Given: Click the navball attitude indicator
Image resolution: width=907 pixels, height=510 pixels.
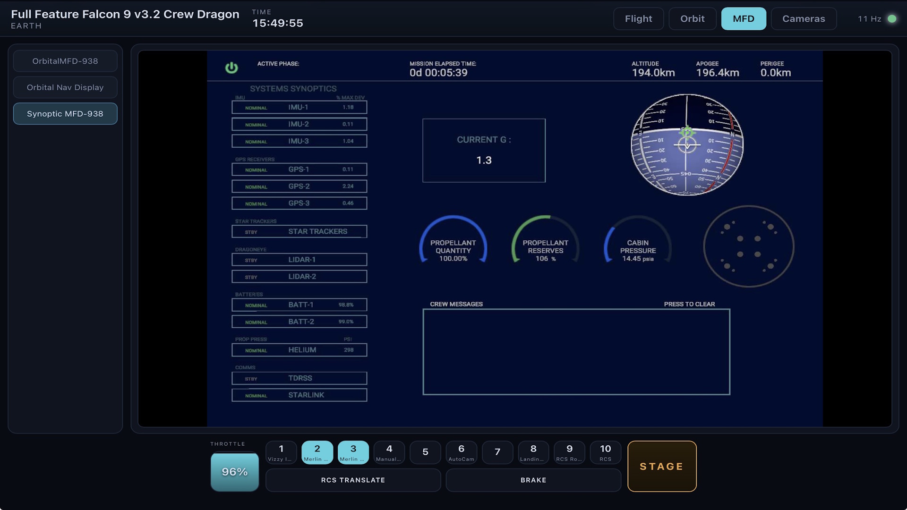Looking at the screenshot, I should click(687, 145).
